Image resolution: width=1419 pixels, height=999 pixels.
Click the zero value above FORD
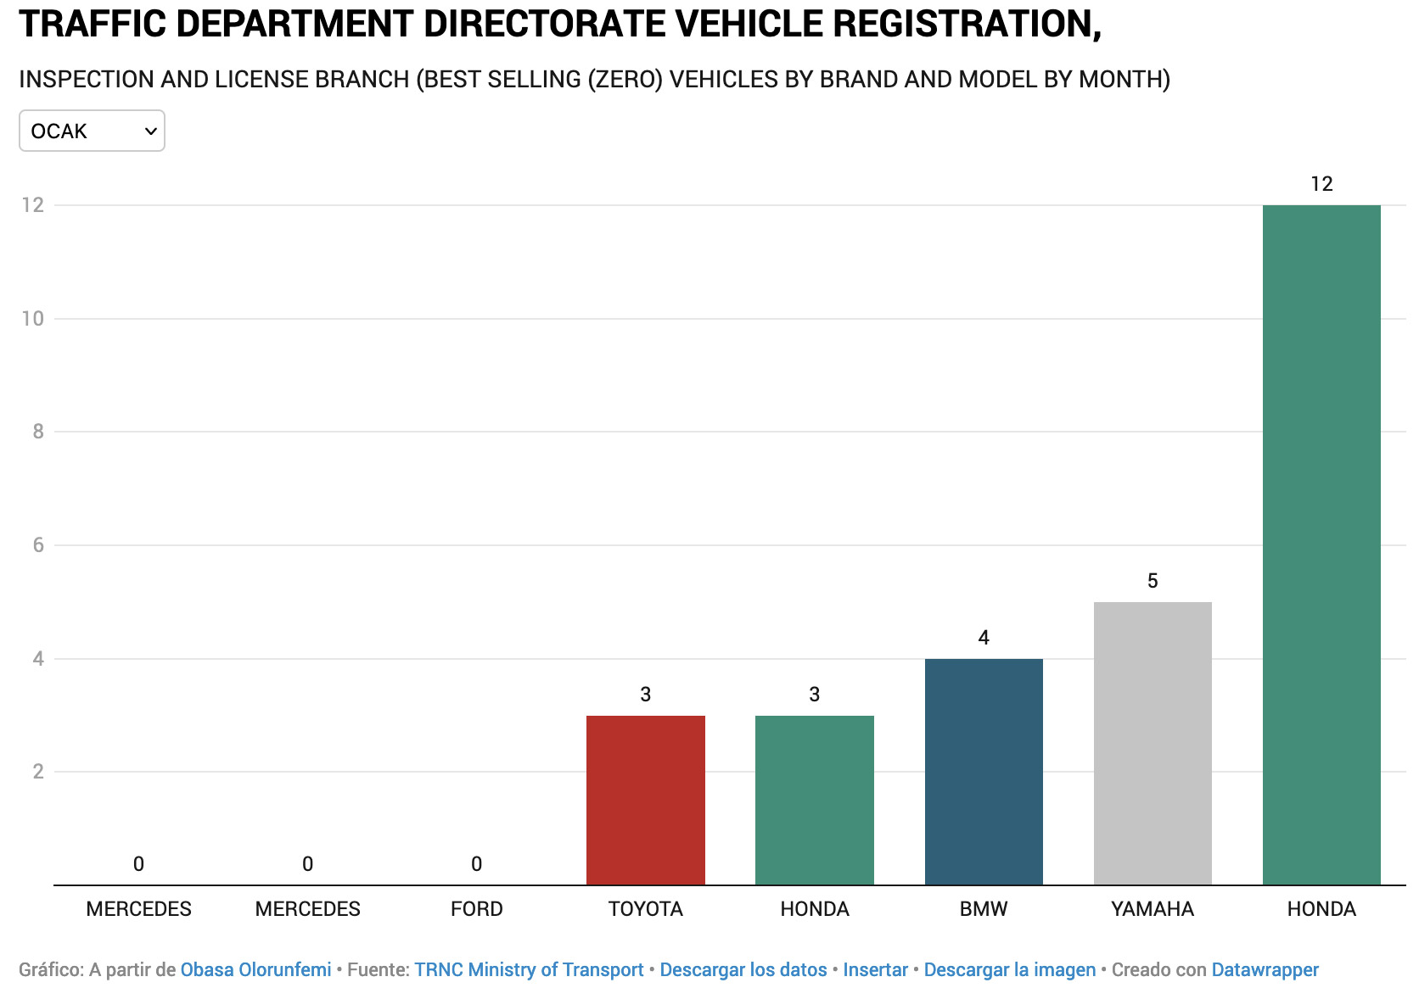[x=477, y=864]
